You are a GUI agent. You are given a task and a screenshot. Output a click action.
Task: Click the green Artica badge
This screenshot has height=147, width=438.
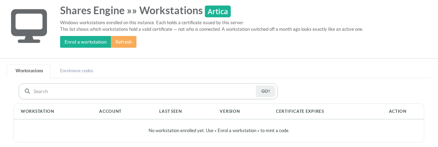[218, 11]
